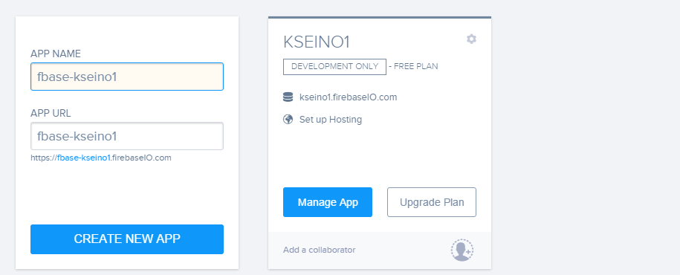The height and width of the screenshot is (275, 680).
Task: Click the FREE PLAN text
Action: [x=413, y=67]
